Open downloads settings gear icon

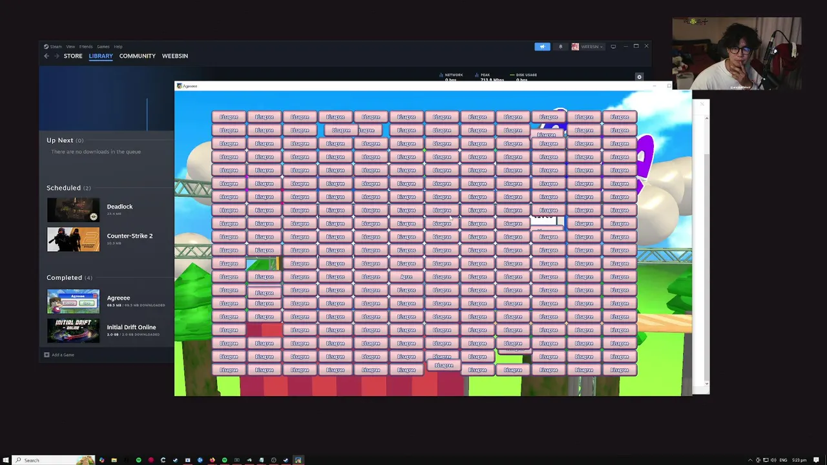tap(640, 77)
